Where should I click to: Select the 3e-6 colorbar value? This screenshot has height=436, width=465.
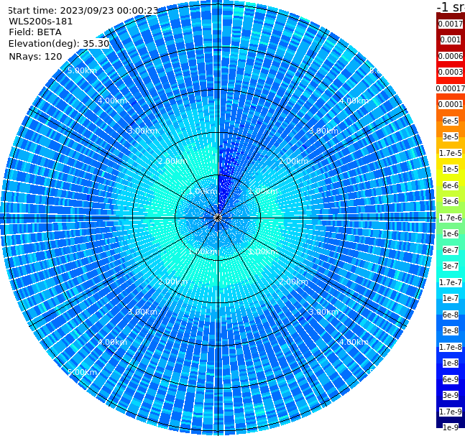tap(451, 201)
